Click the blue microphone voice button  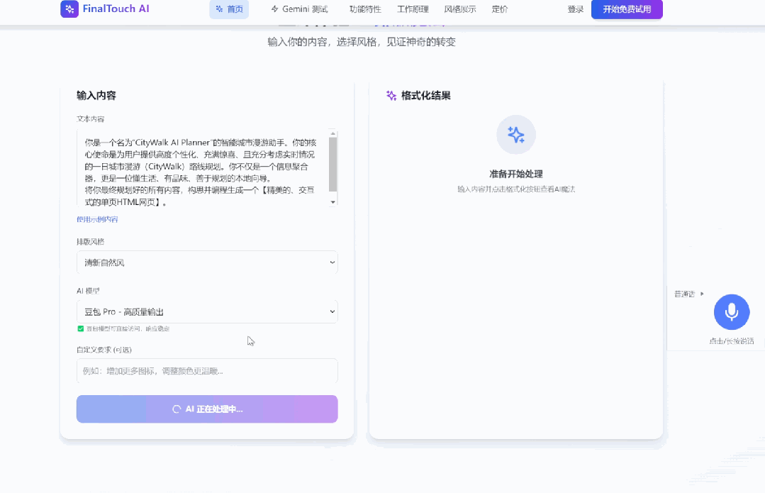tap(732, 312)
